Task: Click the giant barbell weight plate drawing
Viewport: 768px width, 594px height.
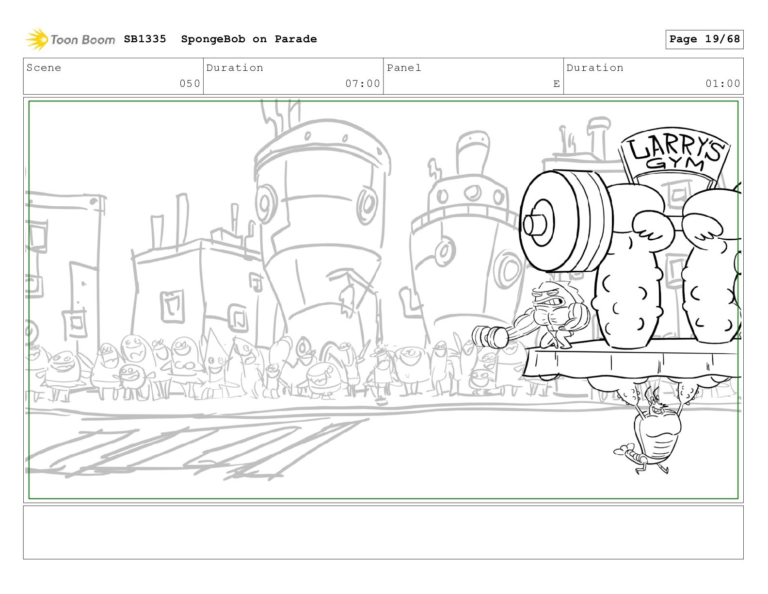Action: (566, 221)
